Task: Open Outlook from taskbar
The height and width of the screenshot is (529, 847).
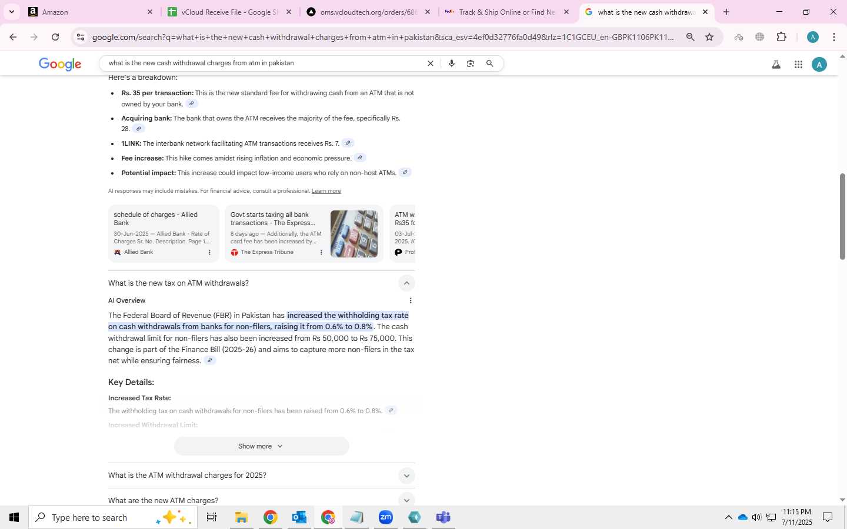Action: click(299, 517)
